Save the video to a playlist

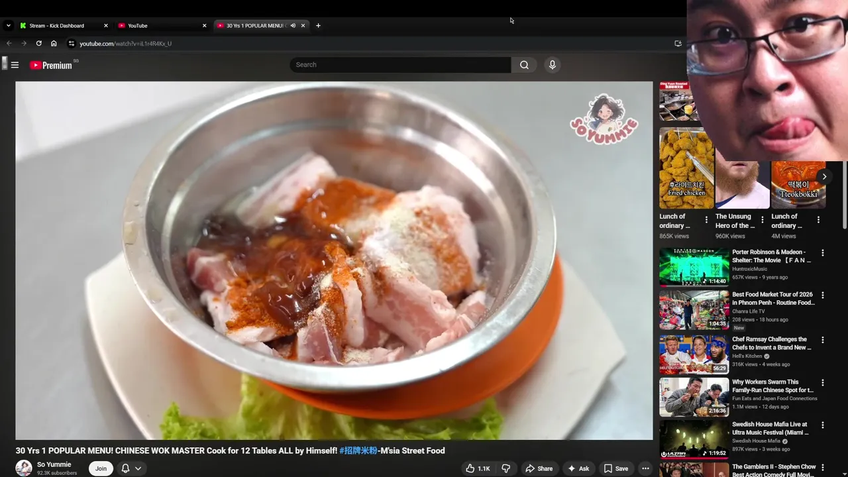point(615,468)
